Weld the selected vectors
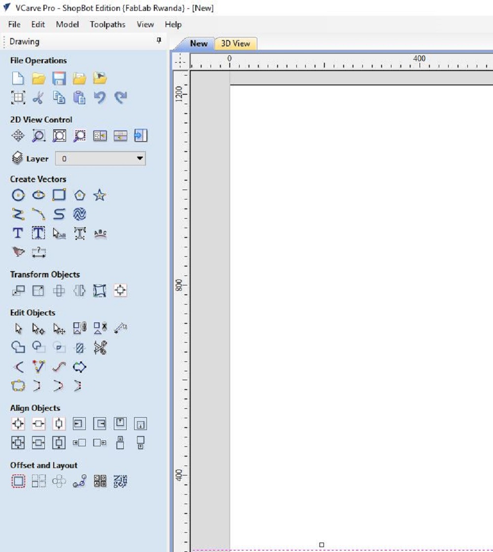 [18, 348]
